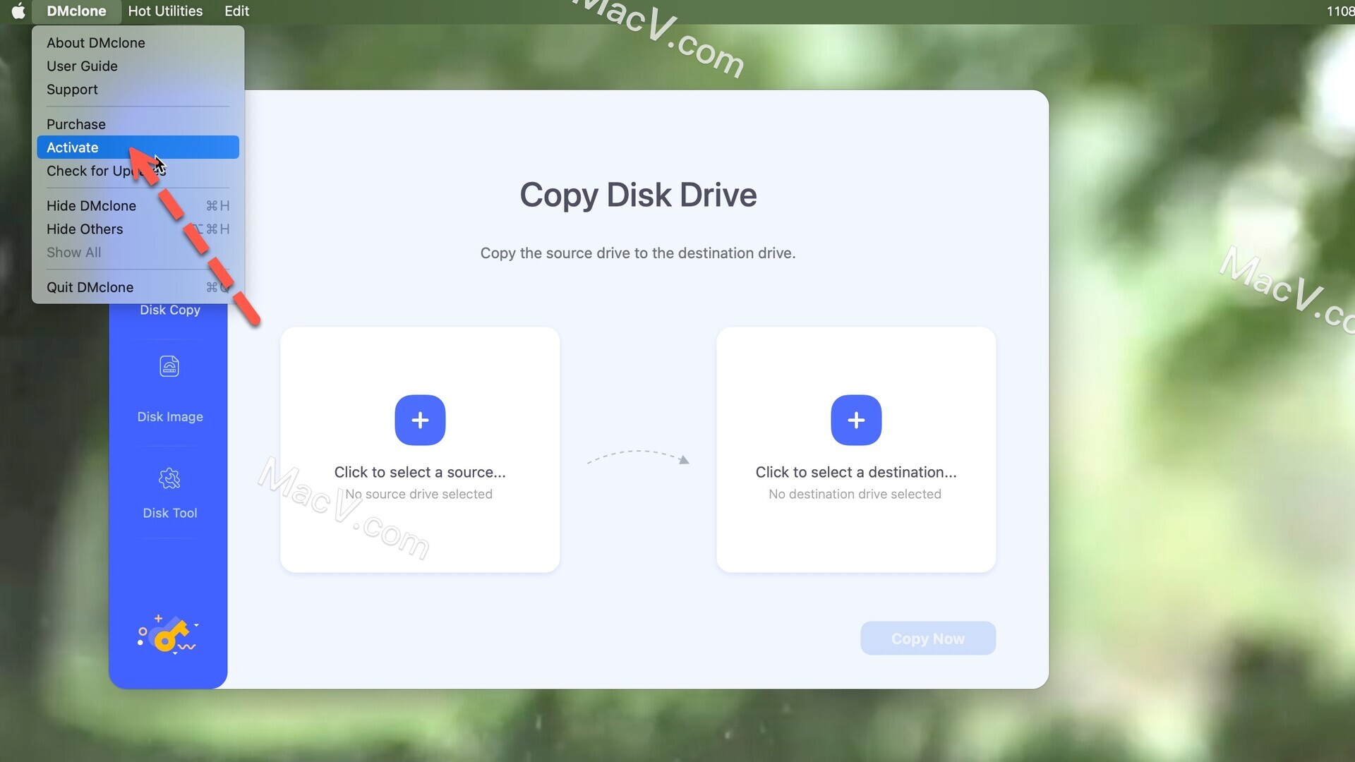Click 'Click to select a destination...' text

(x=856, y=472)
